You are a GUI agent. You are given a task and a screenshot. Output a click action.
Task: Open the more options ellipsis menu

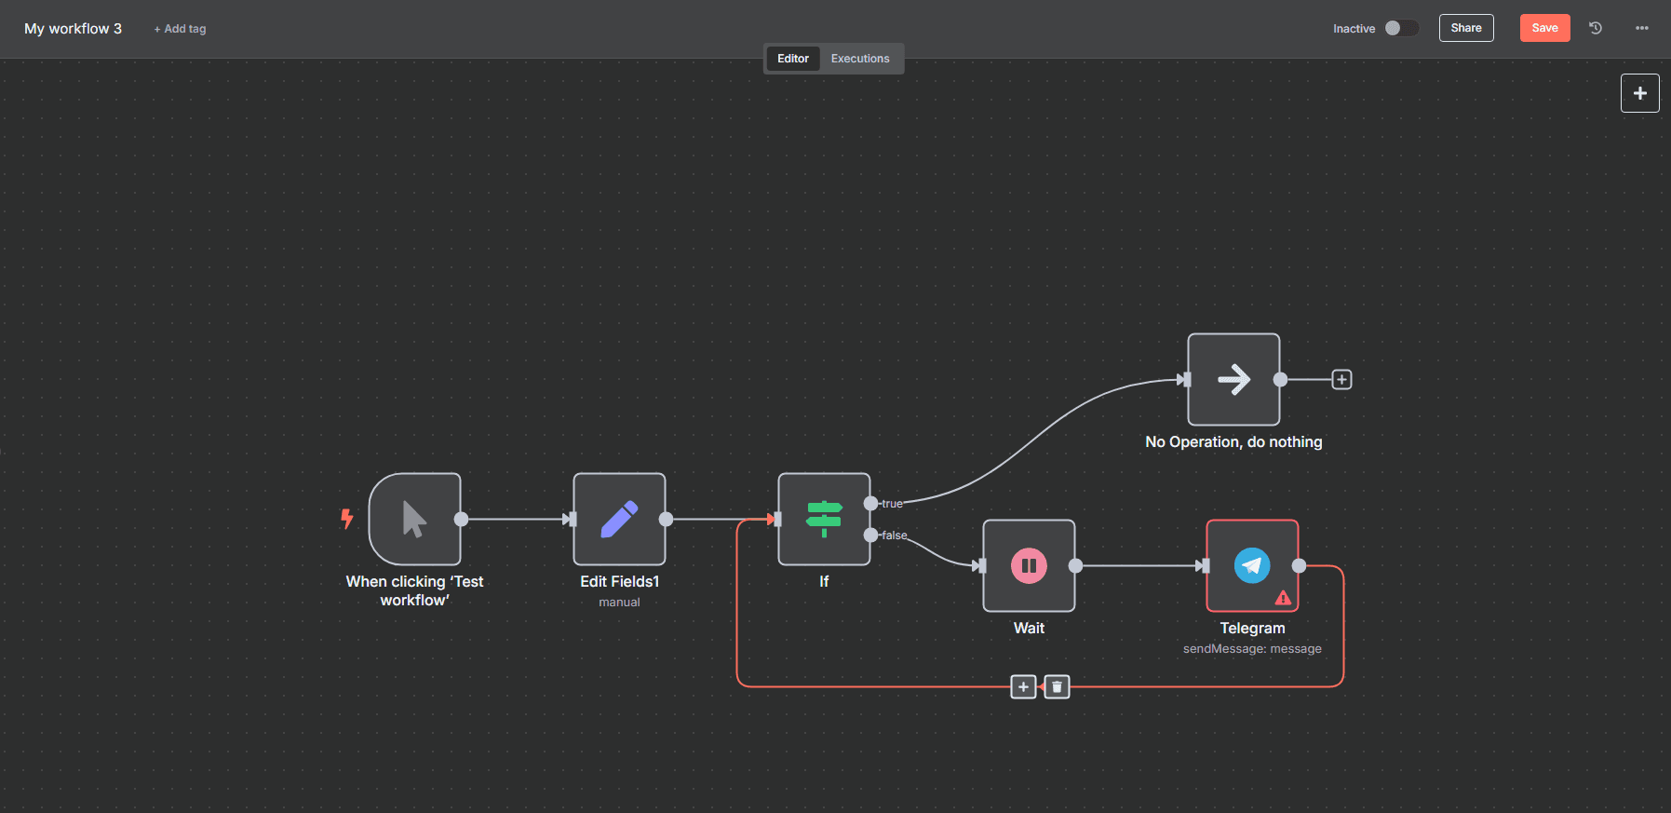1641,28
